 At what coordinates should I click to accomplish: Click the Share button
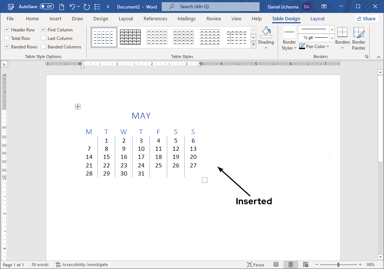pyautogui.click(x=366, y=18)
